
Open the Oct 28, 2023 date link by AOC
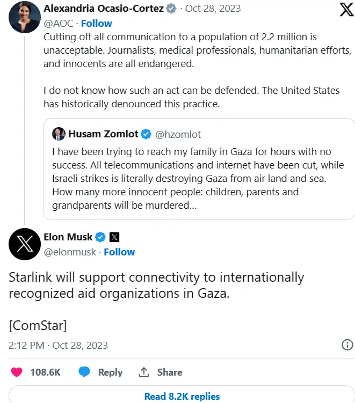pos(213,9)
